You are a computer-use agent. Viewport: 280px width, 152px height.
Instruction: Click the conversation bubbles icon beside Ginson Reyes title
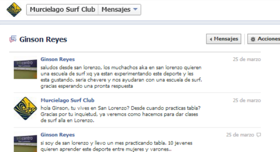13,39
